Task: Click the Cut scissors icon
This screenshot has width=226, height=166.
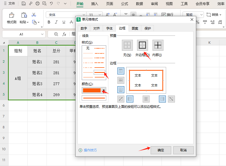Action: [34, 15]
